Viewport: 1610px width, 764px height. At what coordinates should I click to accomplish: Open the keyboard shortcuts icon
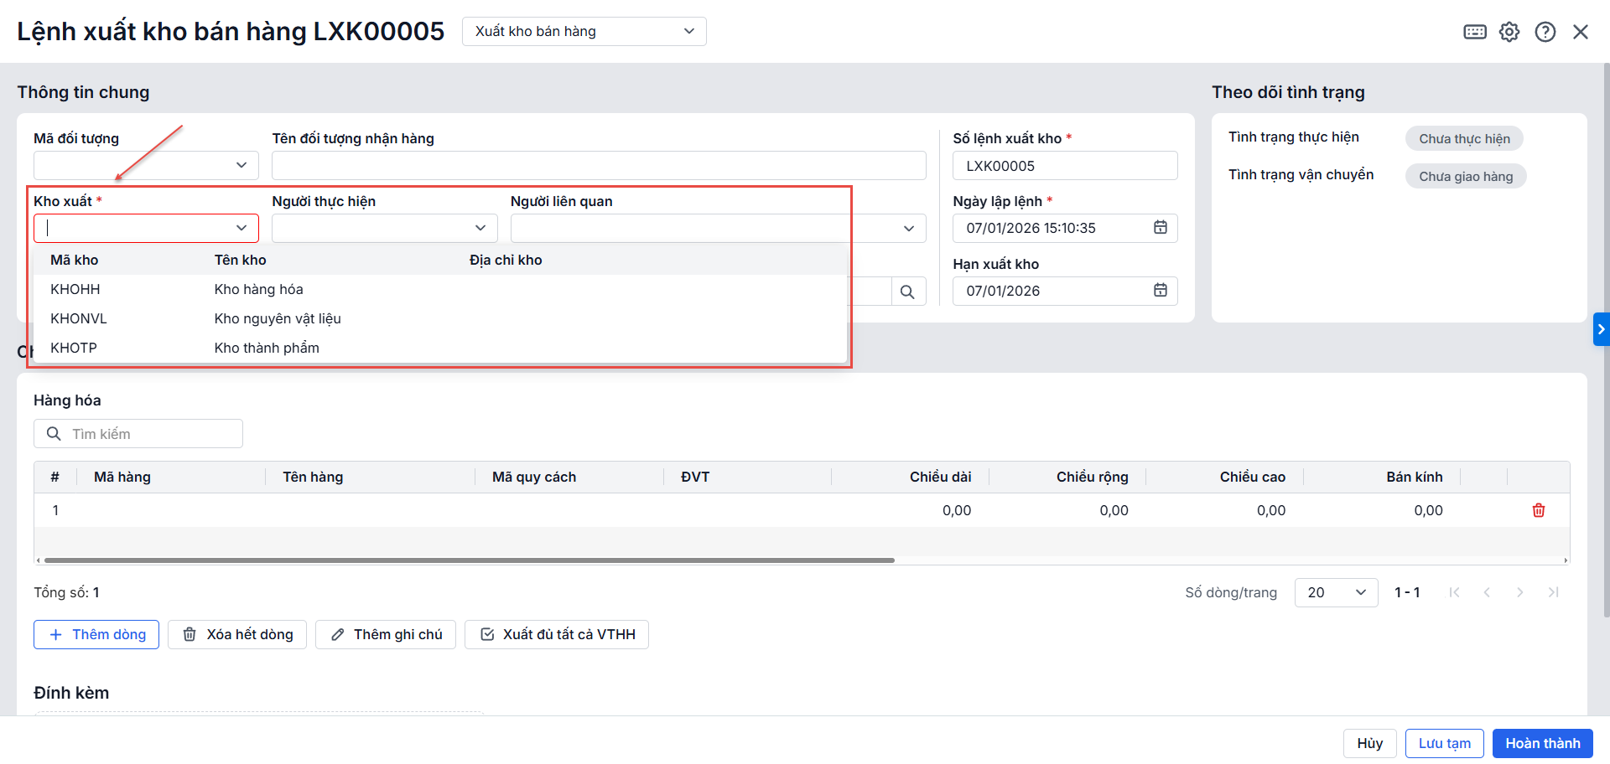point(1475,32)
